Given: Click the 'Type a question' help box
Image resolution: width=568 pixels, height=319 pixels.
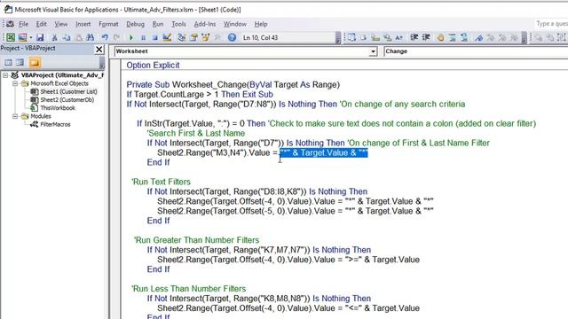Looking at the screenshot, I should (551, 24).
